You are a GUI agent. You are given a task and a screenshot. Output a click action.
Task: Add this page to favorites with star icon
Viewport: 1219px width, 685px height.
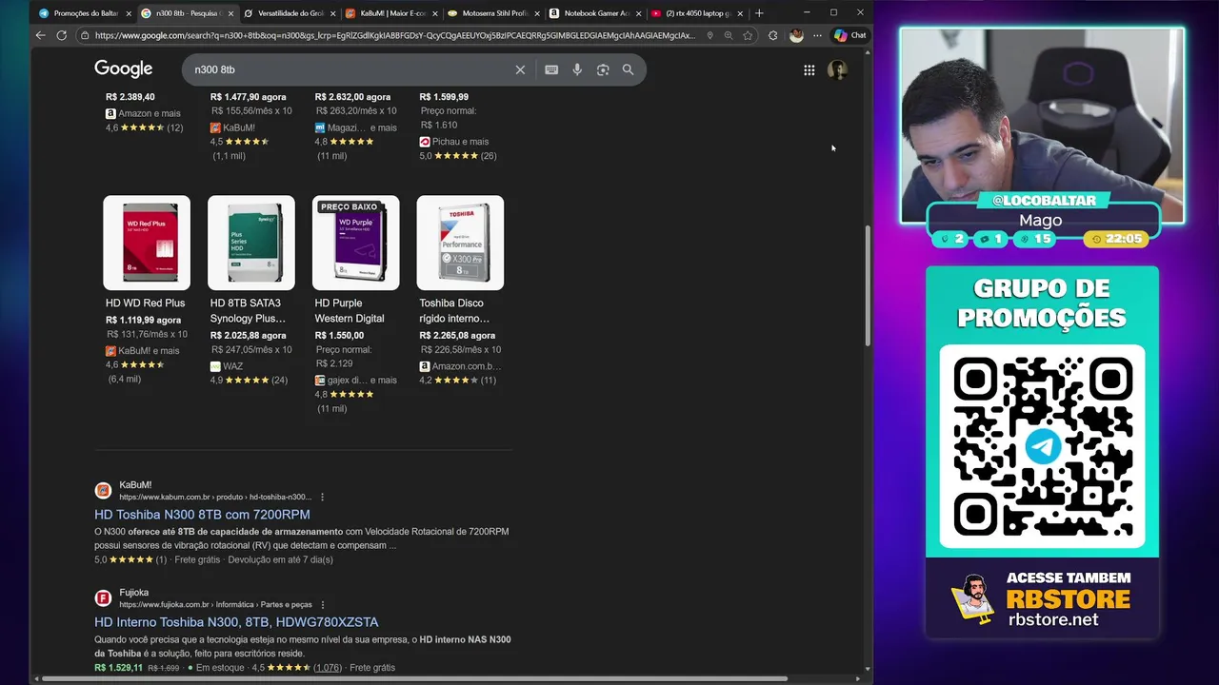(x=748, y=35)
